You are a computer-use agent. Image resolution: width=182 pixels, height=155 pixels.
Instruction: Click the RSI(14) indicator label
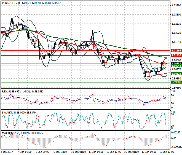(7, 91)
